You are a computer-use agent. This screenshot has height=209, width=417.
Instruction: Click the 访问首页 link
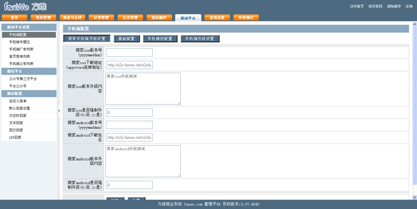[x=356, y=6]
